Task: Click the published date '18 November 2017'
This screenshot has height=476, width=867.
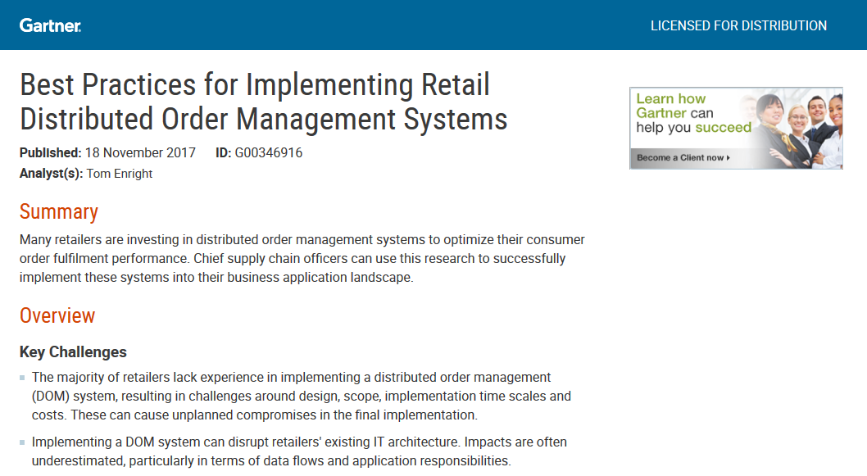Action: coord(140,152)
